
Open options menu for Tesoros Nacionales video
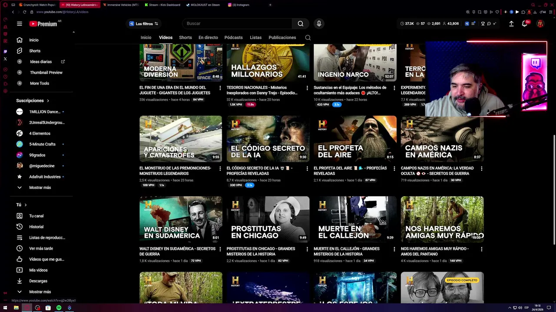(307, 88)
